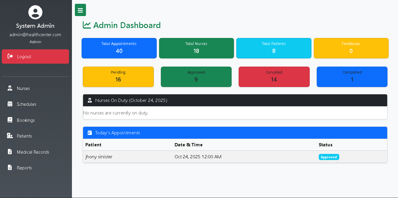Click the nurse icon on Nurses On Duty header
This screenshot has height=198, width=398.
coord(89,100)
